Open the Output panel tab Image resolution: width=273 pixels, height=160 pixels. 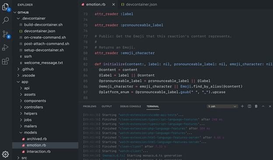coord(107,106)
